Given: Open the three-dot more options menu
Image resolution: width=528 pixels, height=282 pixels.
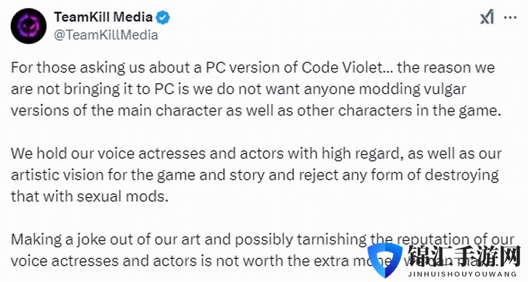Looking at the screenshot, I should pos(510,17).
